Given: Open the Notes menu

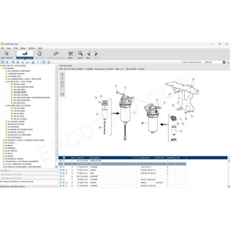Looking at the screenshot, I should click(x=23, y=48).
